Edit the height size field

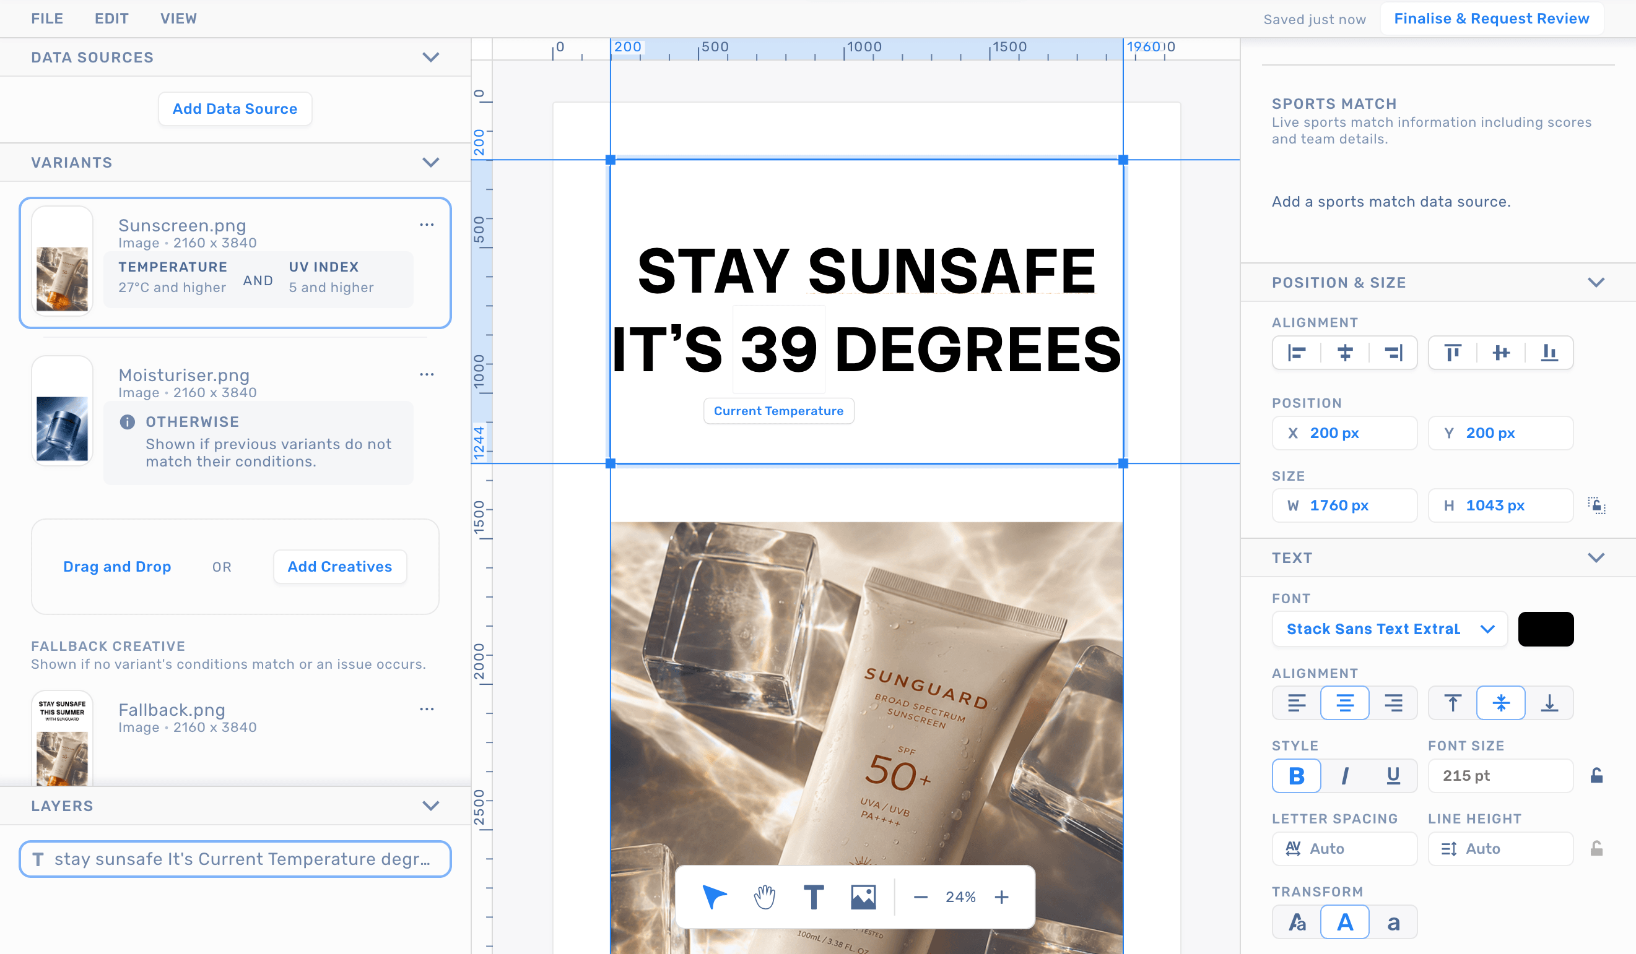[x=1501, y=505]
